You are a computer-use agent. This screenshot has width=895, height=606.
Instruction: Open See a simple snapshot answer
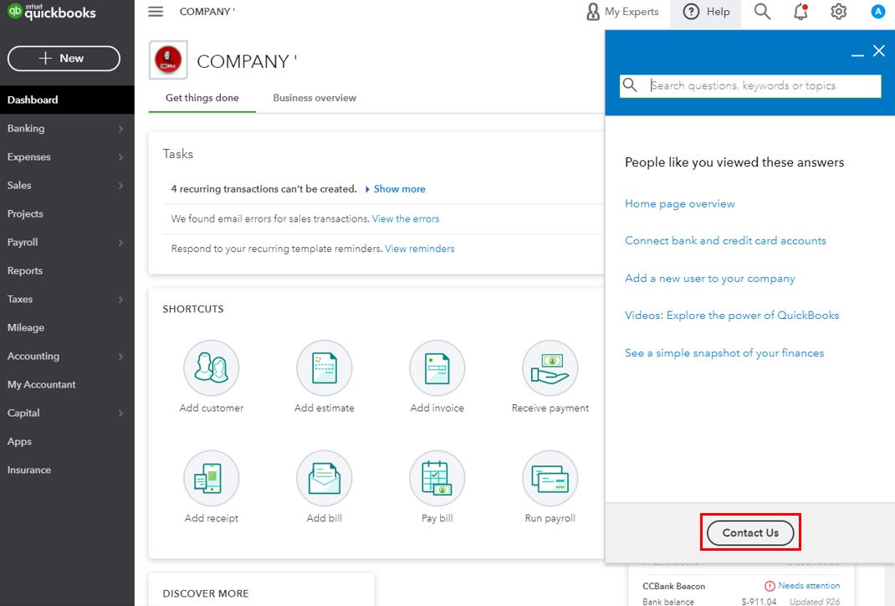pos(724,353)
